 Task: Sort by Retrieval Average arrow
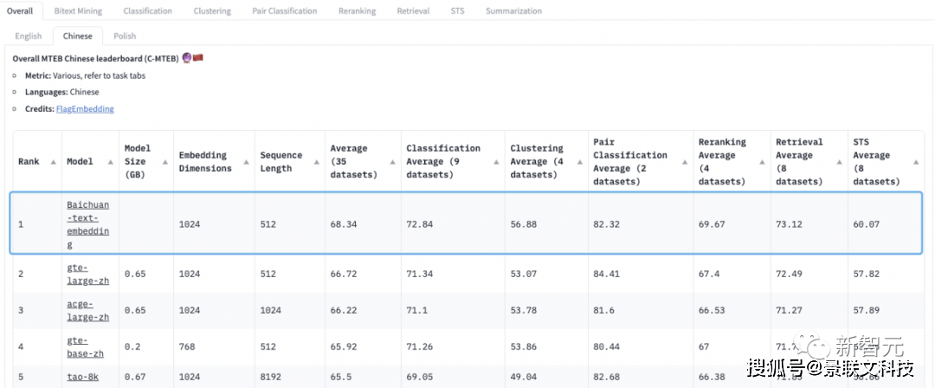coord(839,162)
